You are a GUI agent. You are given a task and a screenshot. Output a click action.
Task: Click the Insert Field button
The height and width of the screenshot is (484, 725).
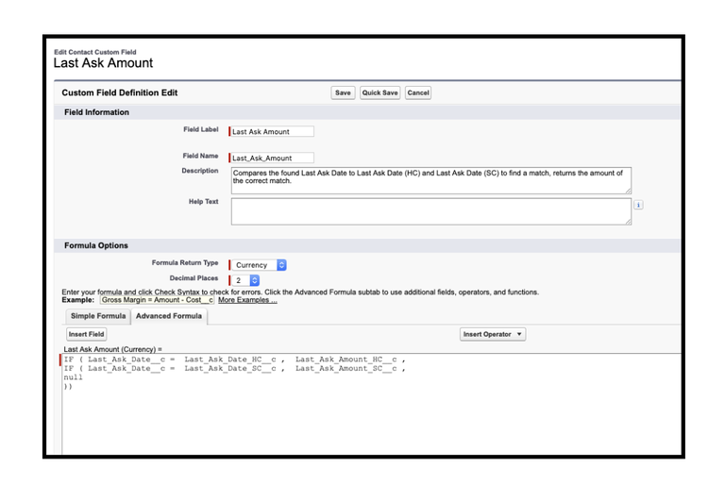tap(86, 334)
